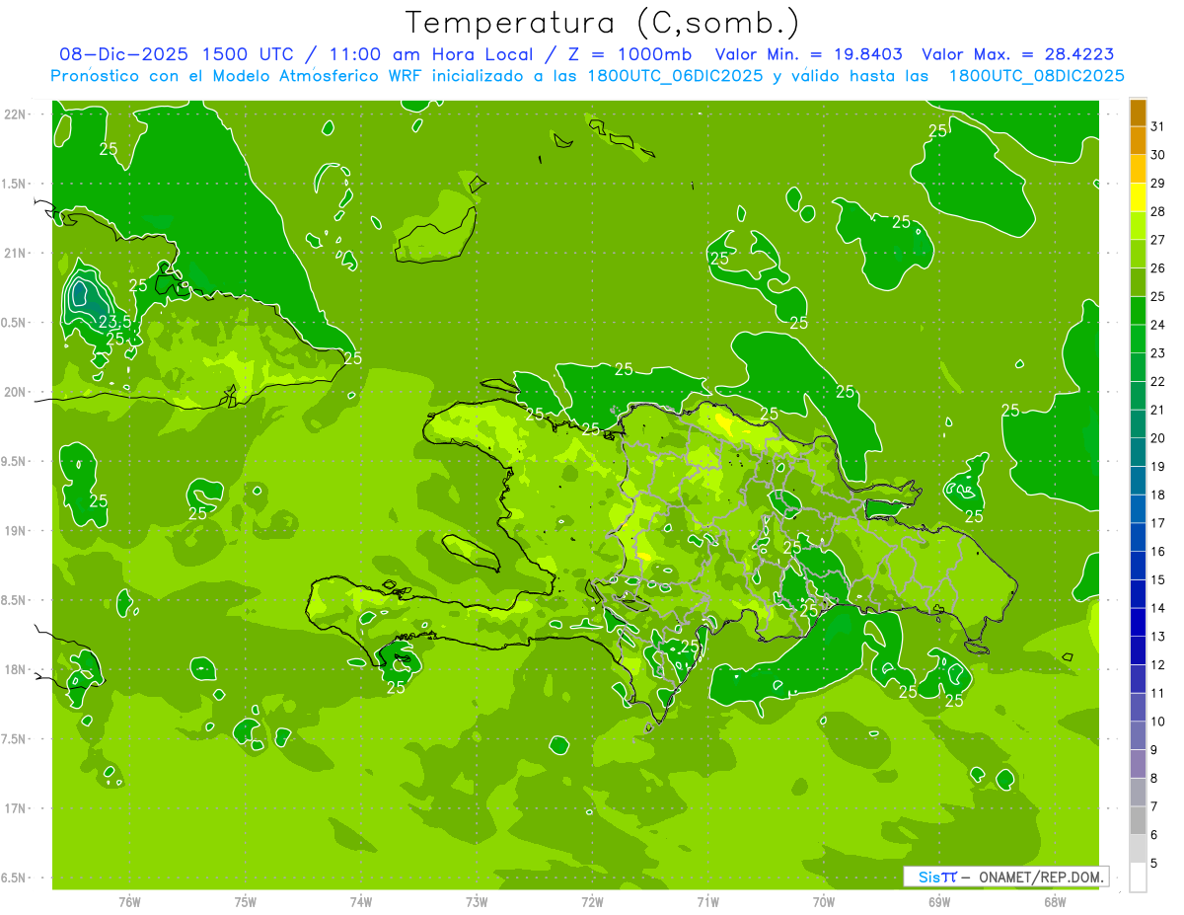Click the '75W' longitude axis label

pyautogui.click(x=246, y=902)
